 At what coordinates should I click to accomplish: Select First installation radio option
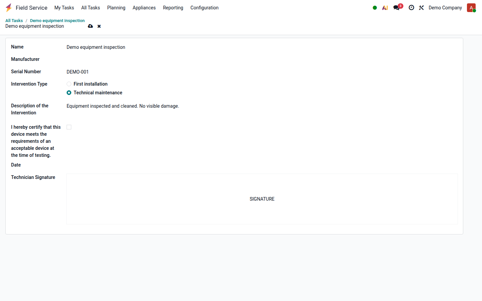coord(69,84)
